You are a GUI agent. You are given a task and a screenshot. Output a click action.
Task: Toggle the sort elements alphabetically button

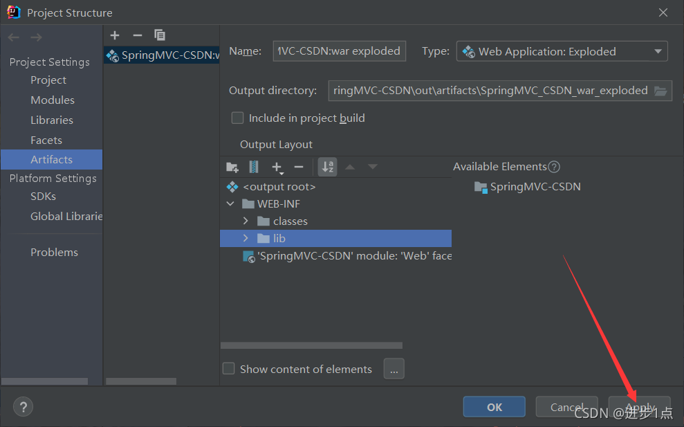point(328,167)
